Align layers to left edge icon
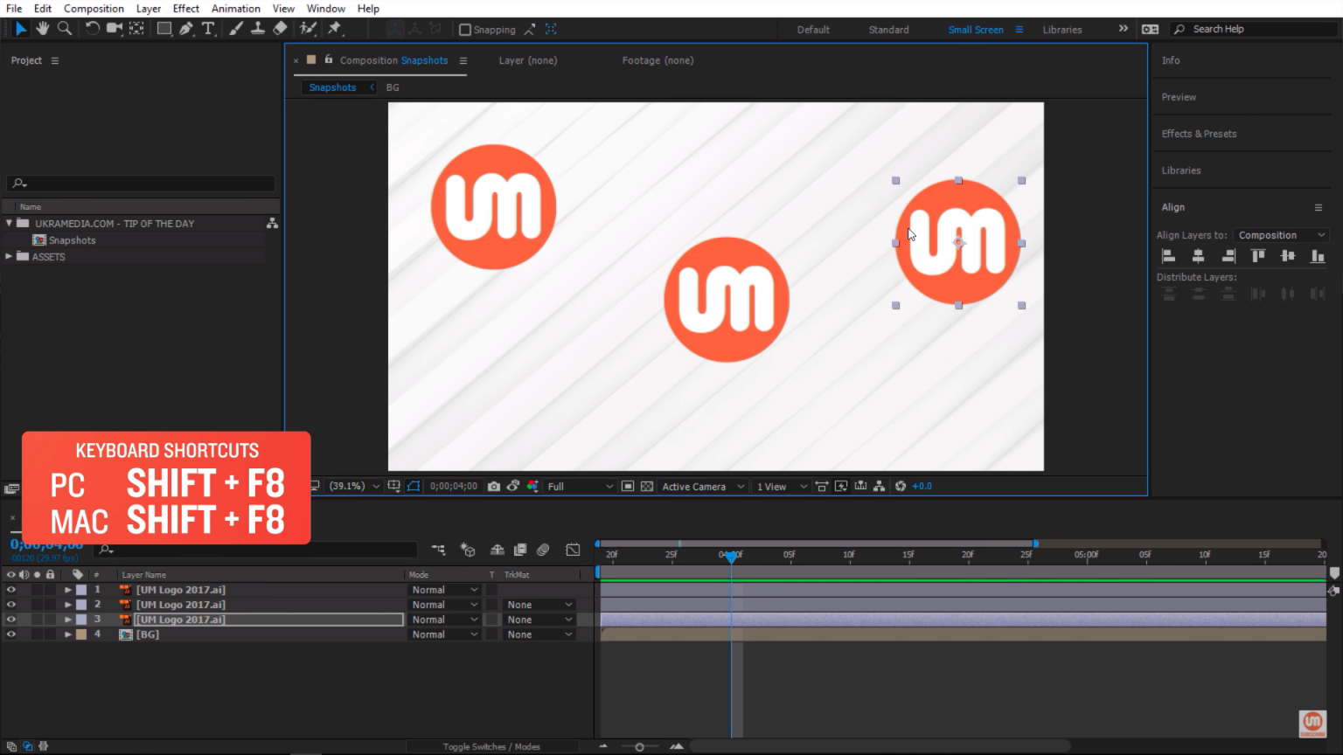The width and height of the screenshot is (1343, 755). pos(1168,256)
